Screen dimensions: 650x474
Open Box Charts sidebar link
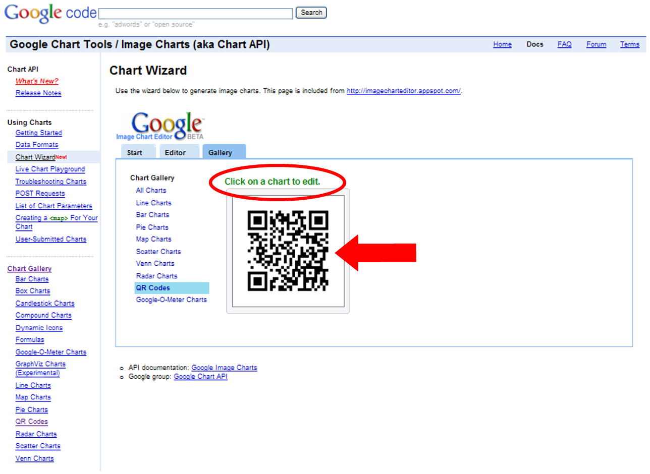point(33,291)
